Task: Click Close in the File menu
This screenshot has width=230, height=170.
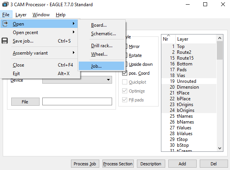Action: pyautogui.click(x=39, y=65)
